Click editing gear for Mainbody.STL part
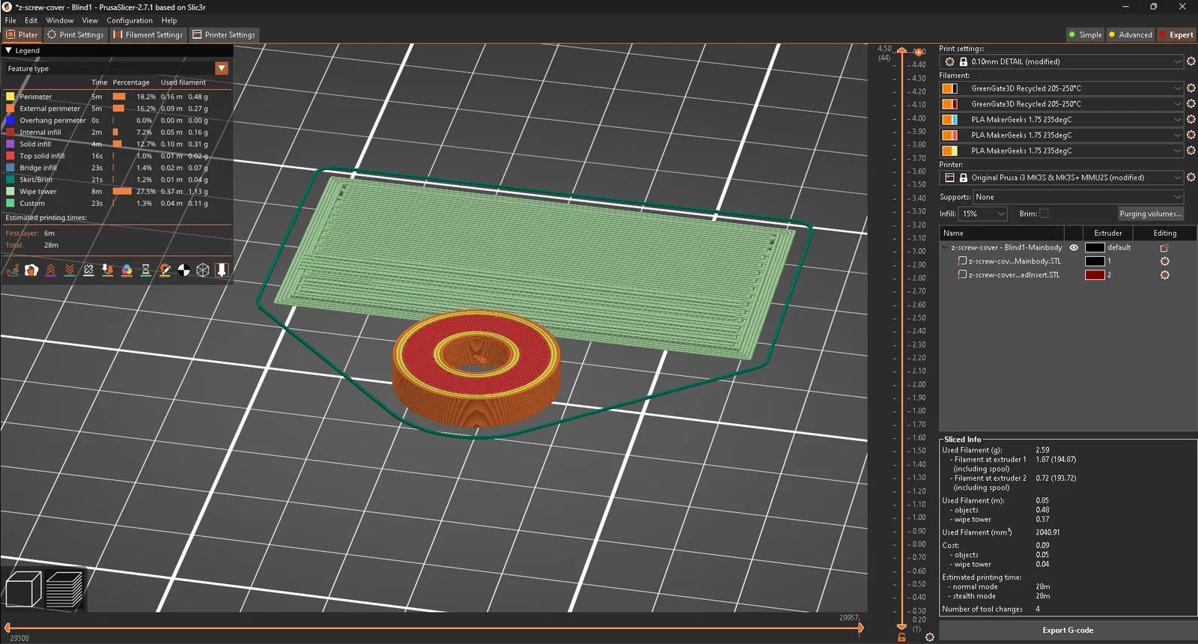This screenshot has width=1198, height=644. 1165,261
